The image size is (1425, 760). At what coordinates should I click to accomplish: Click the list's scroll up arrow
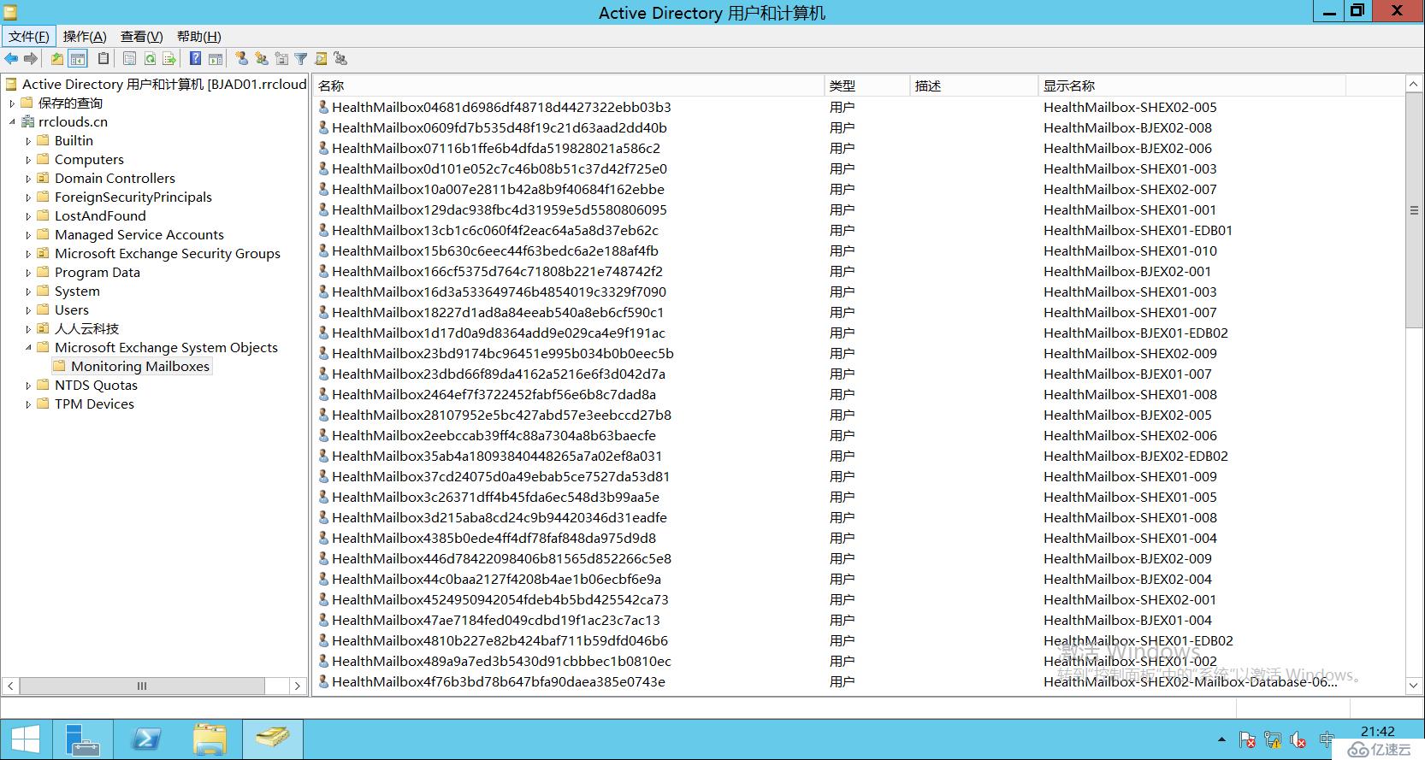click(1413, 85)
